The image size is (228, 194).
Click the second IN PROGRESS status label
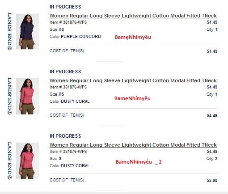(65, 72)
